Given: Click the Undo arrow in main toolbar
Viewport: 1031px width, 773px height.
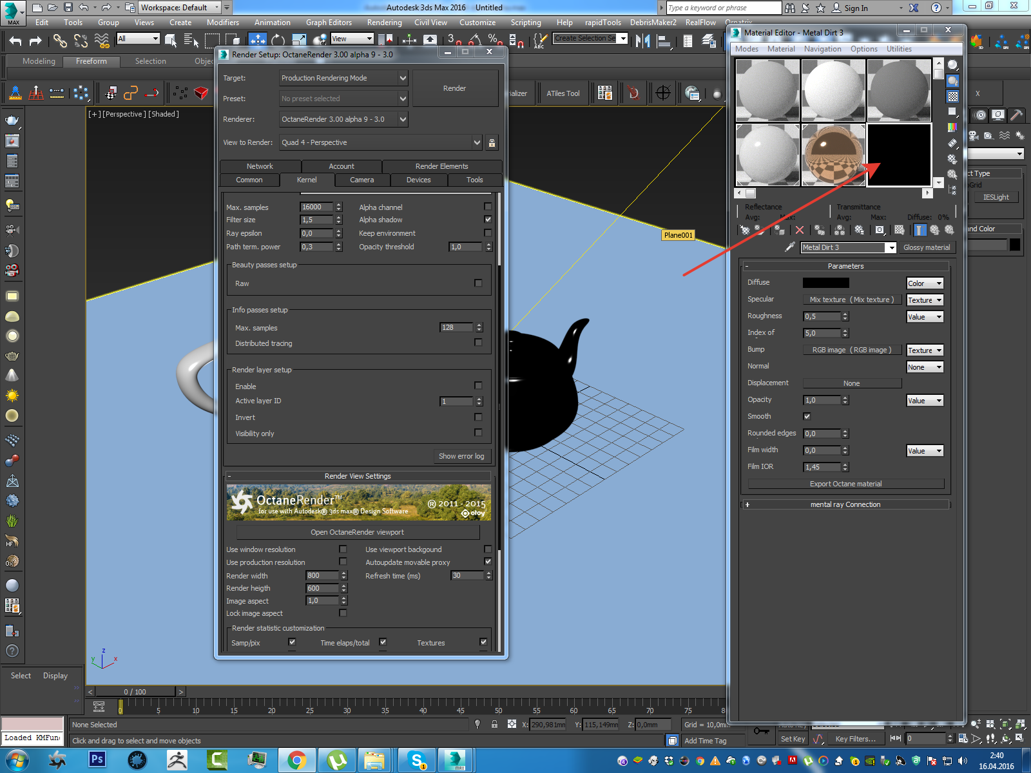Looking at the screenshot, I should 15,41.
